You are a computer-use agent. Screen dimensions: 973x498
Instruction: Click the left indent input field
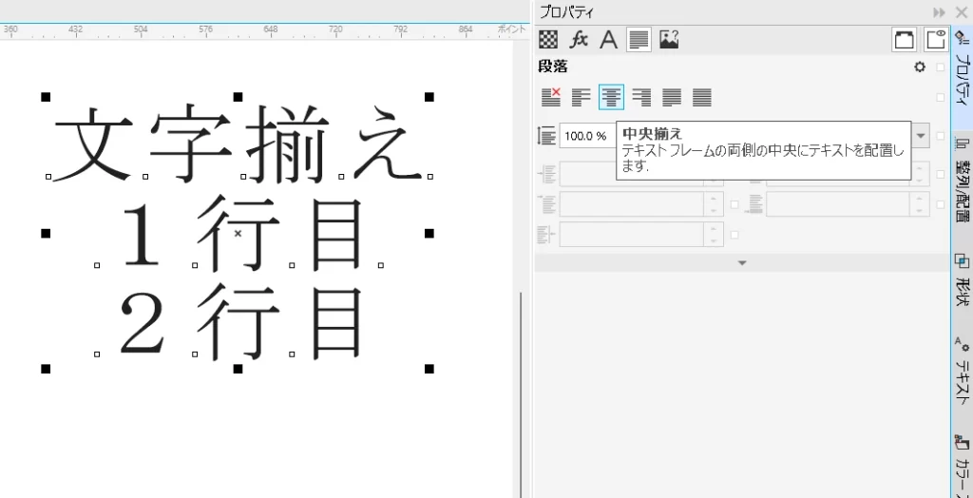pyautogui.click(x=632, y=204)
